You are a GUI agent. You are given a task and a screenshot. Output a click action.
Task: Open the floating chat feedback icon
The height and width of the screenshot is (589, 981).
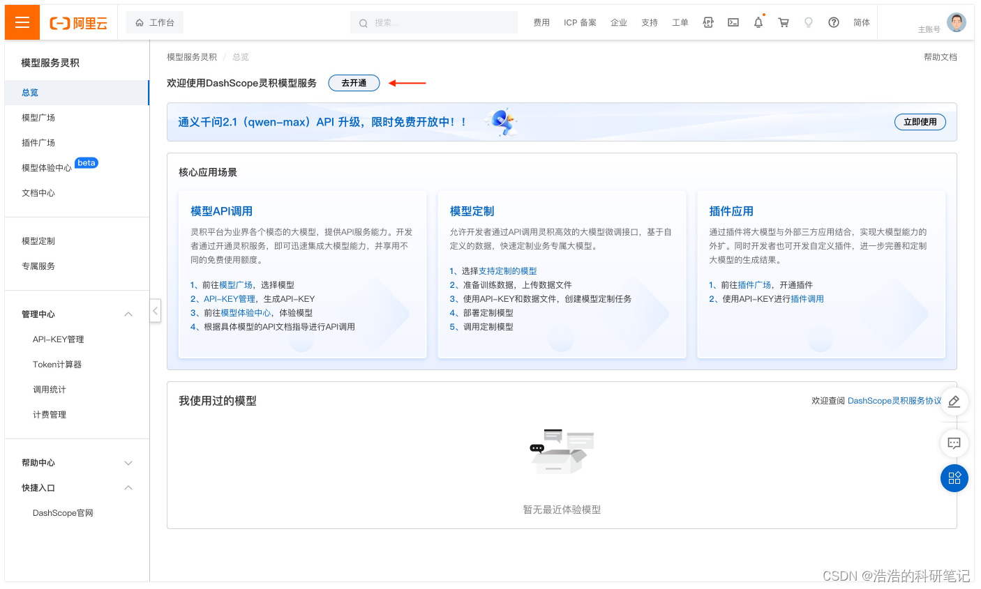tap(954, 443)
